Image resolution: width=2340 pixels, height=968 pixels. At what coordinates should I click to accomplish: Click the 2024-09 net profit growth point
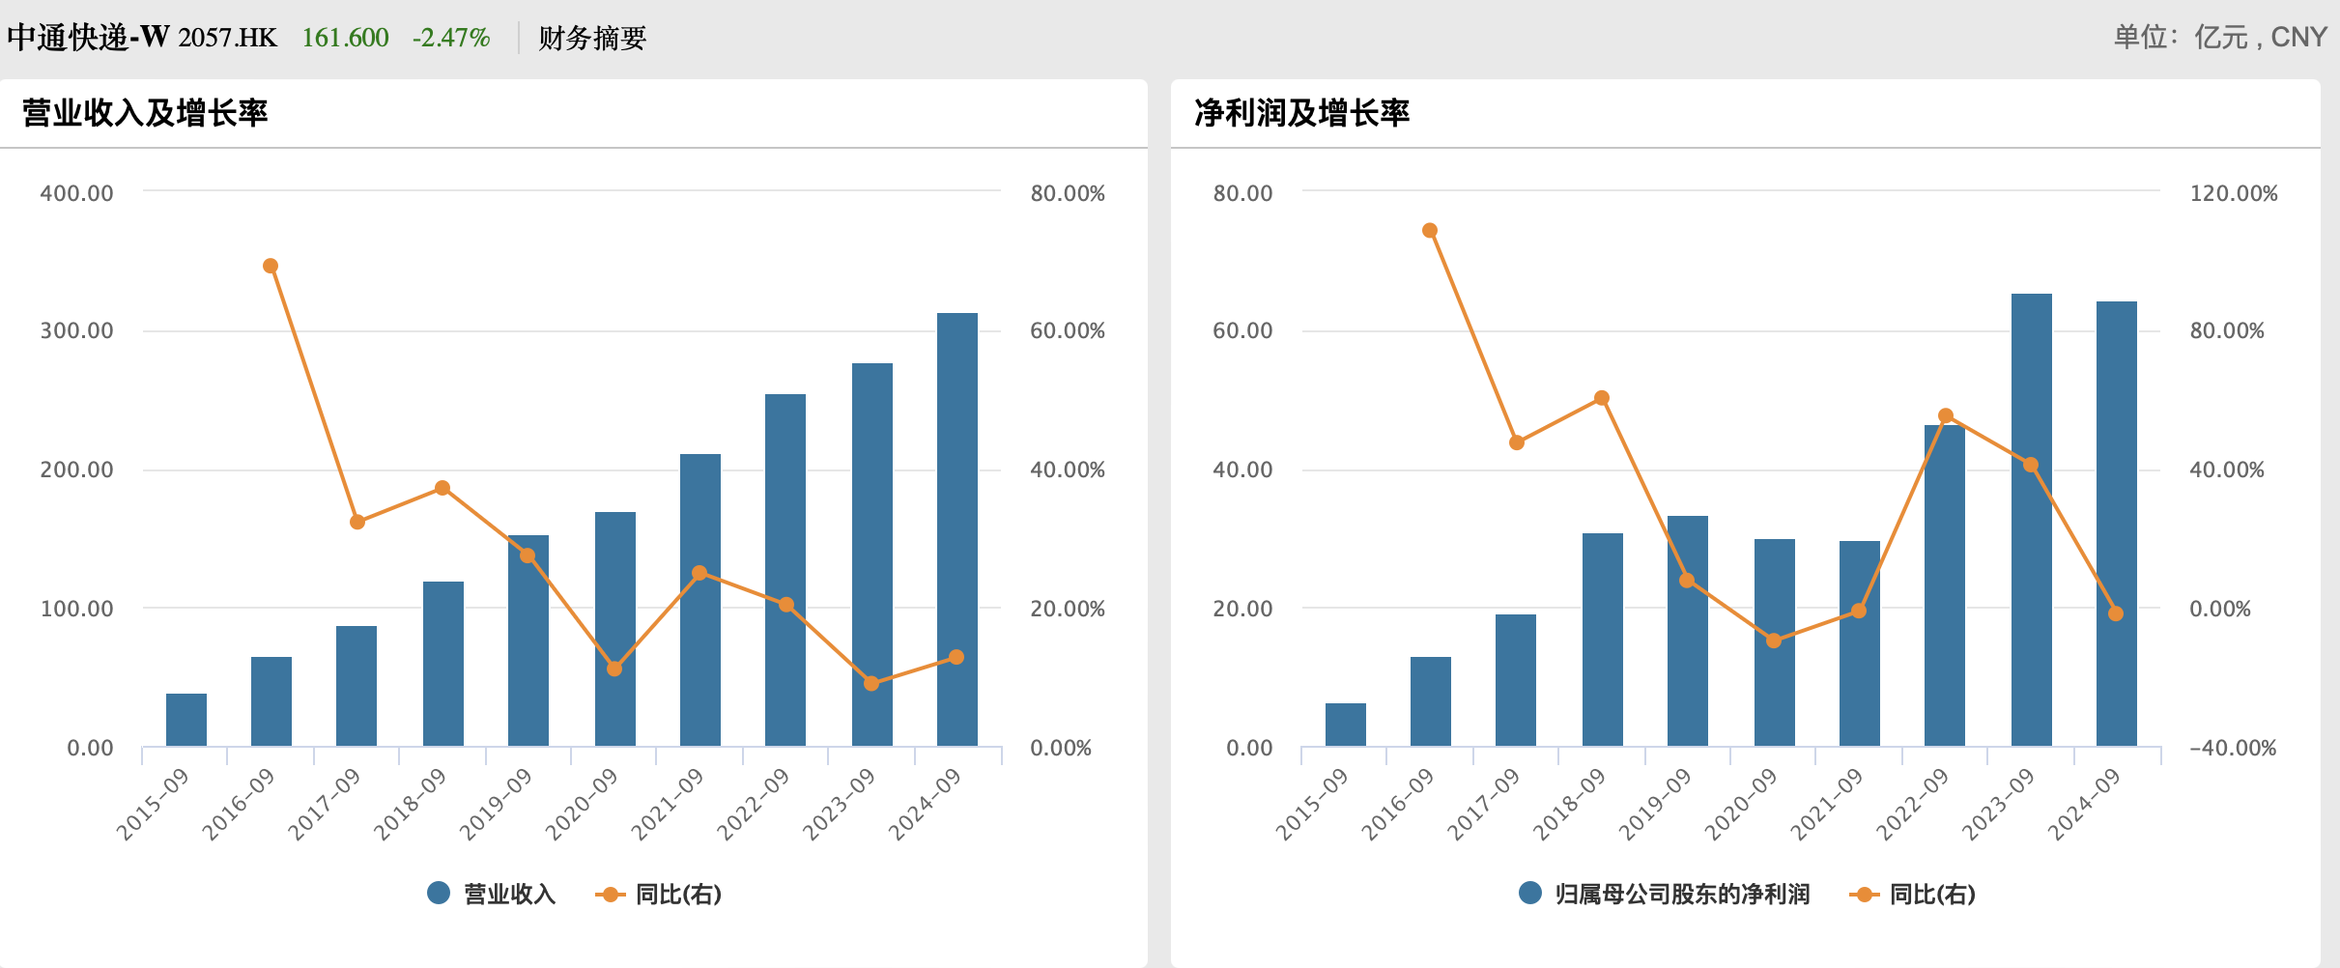click(2116, 613)
